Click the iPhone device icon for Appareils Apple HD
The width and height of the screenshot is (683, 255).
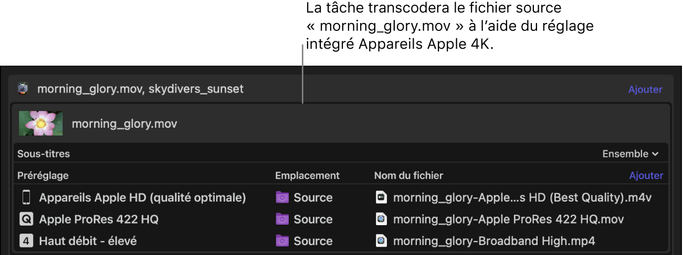[x=26, y=197]
